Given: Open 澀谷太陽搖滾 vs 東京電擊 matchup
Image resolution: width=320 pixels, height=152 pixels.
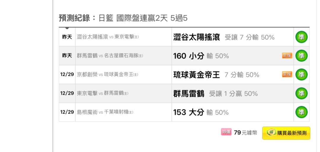Looking at the screenshot, I should (108, 37).
